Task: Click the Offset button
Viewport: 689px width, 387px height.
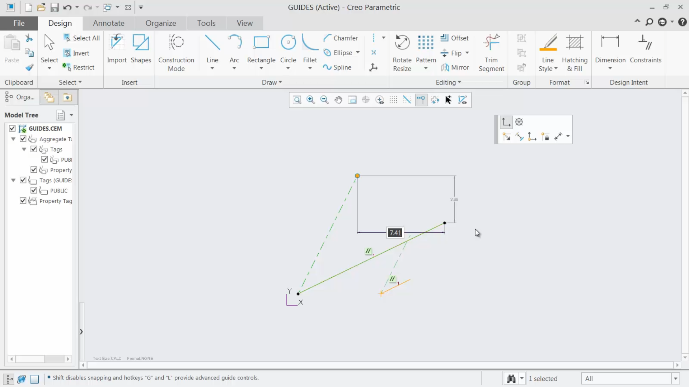Action: click(x=454, y=38)
